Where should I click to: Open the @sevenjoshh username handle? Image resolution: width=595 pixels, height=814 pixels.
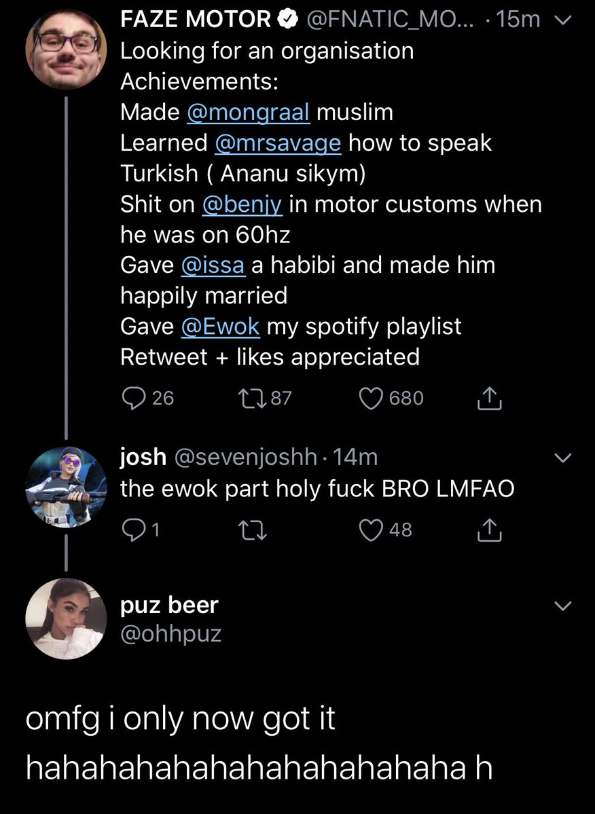coord(246,458)
